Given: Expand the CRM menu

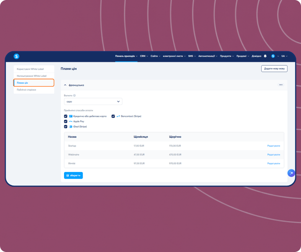Looking at the screenshot, I should pyautogui.click(x=144, y=56).
